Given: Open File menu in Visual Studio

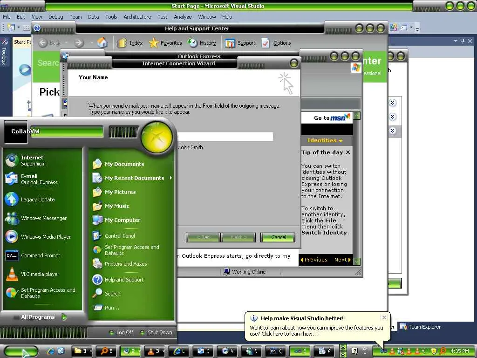Looking at the screenshot, I should [7, 17].
